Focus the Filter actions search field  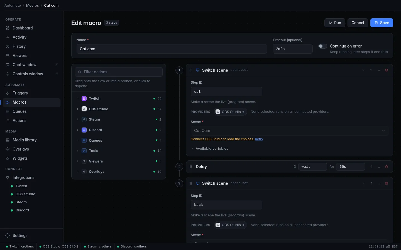pos(119,72)
